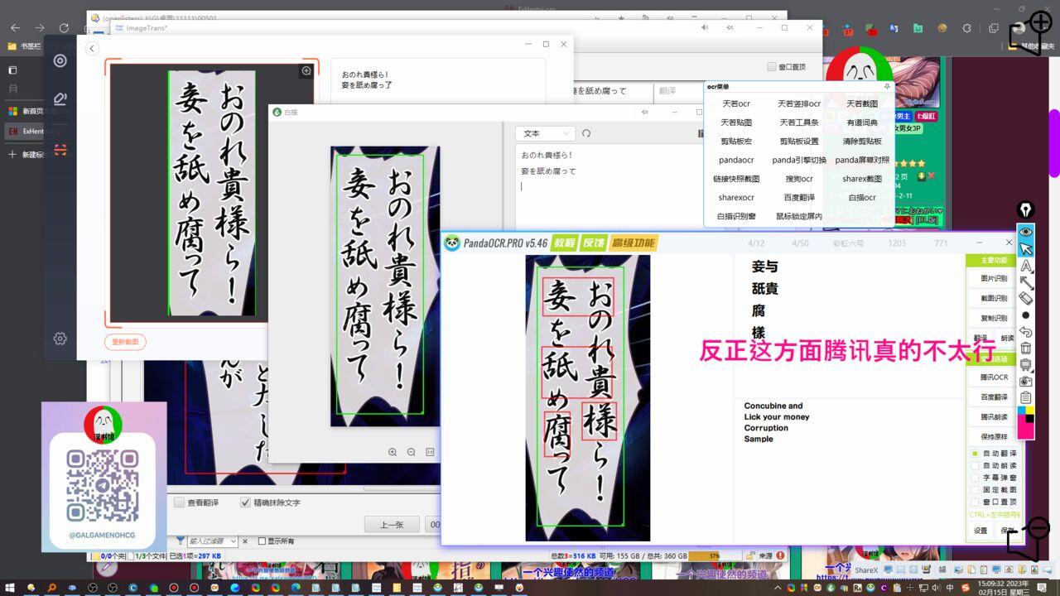Click the zoom in magnifier below the image preview
The image size is (1060, 596).
coord(393,452)
